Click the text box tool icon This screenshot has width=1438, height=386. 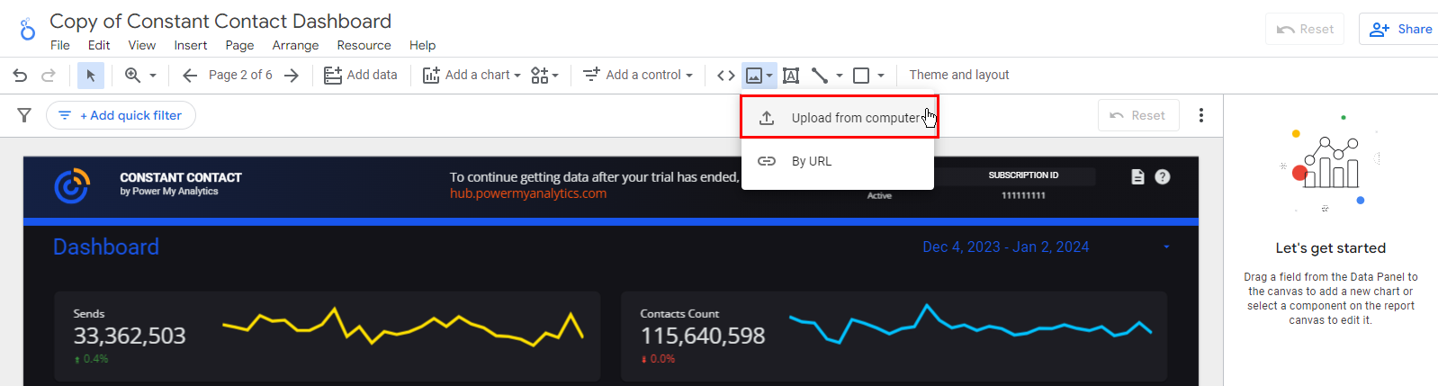[x=791, y=76]
